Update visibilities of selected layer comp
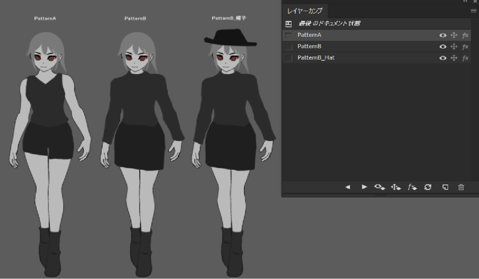The width and height of the screenshot is (479, 279). (x=379, y=187)
